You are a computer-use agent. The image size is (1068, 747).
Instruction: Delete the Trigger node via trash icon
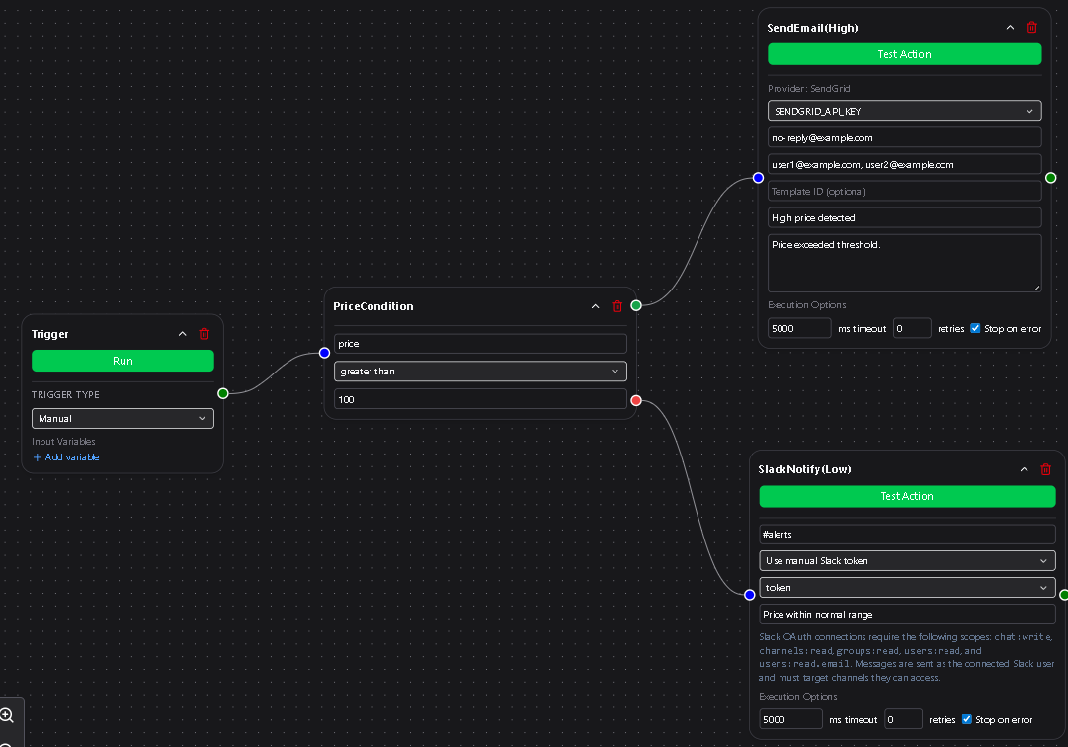(205, 334)
